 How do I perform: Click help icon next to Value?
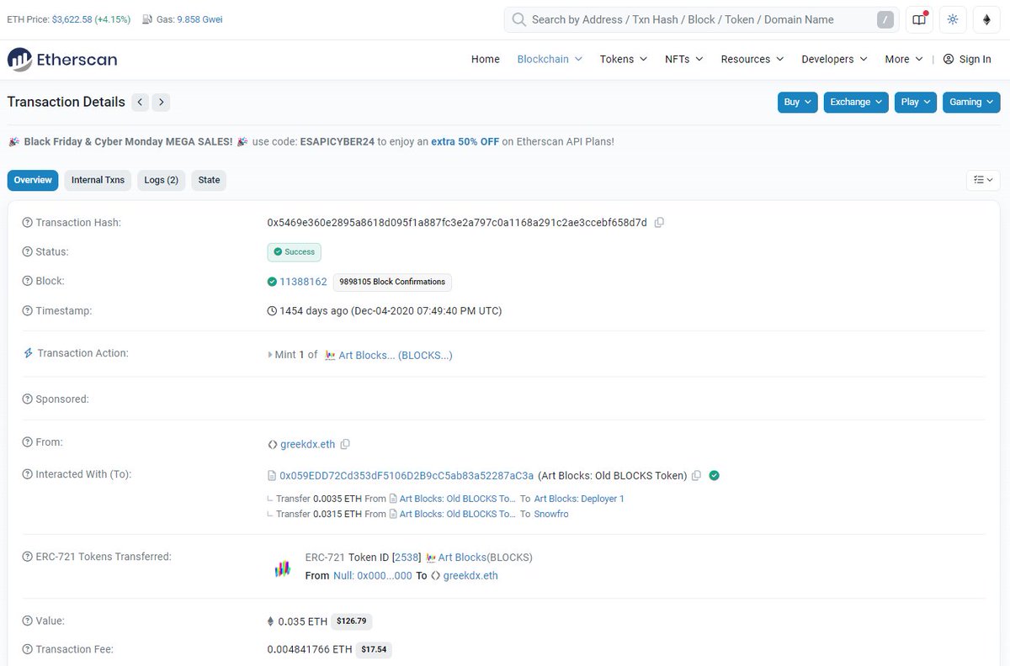click(x=28, y=621)
